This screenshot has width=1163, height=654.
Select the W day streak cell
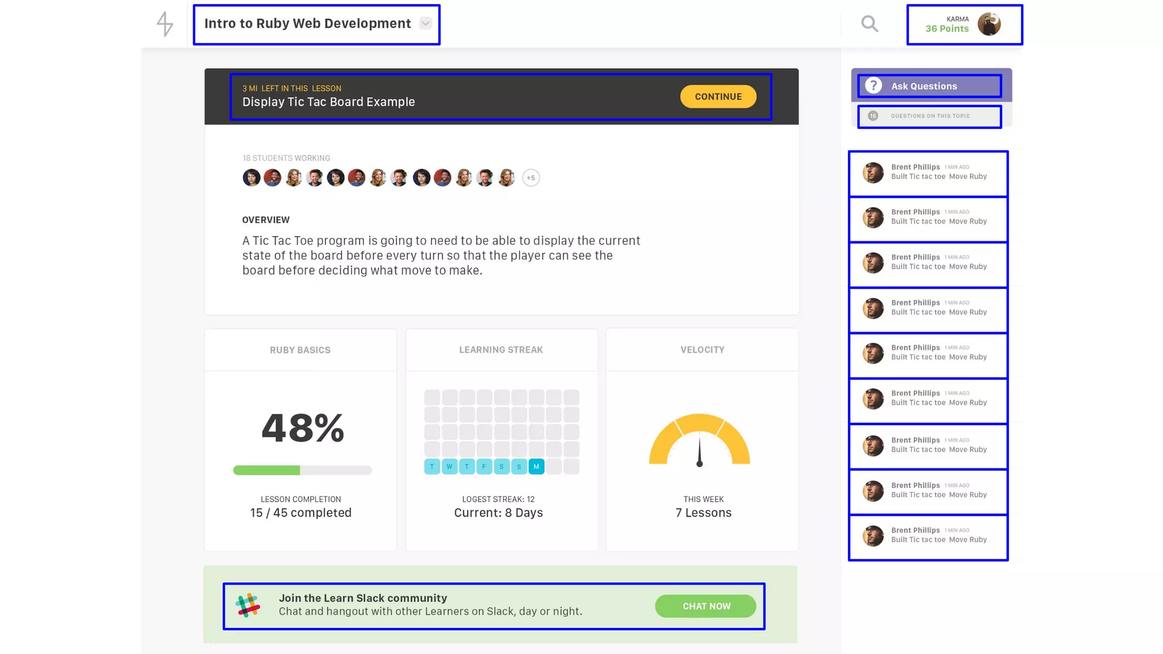point(449,467)
